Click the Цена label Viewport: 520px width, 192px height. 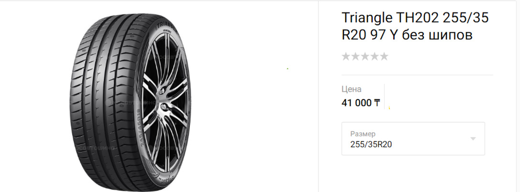pos(352,89)
